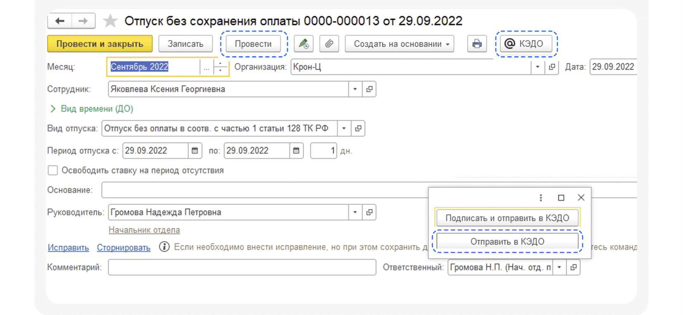Screen dimensions: 683x315
Task: Open the employee card icon next to Яковлева
Action: [x=369, y=89]
